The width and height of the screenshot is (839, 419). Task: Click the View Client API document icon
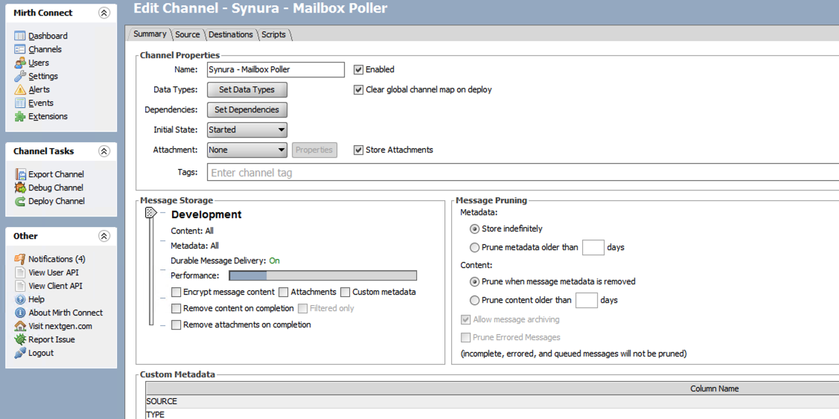(20, 286)
